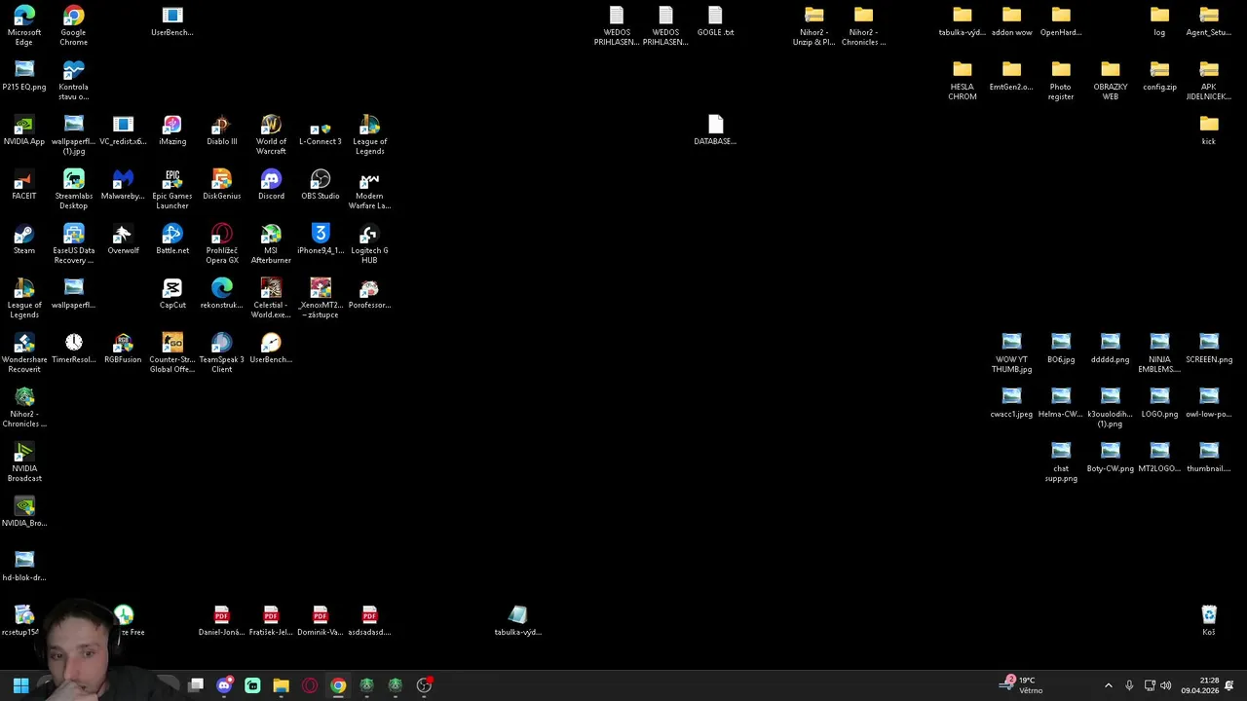This screenshot has width=1247, height=701.
Task: Expand hidden system tray icons
Action: click(x=1108, y=685)
